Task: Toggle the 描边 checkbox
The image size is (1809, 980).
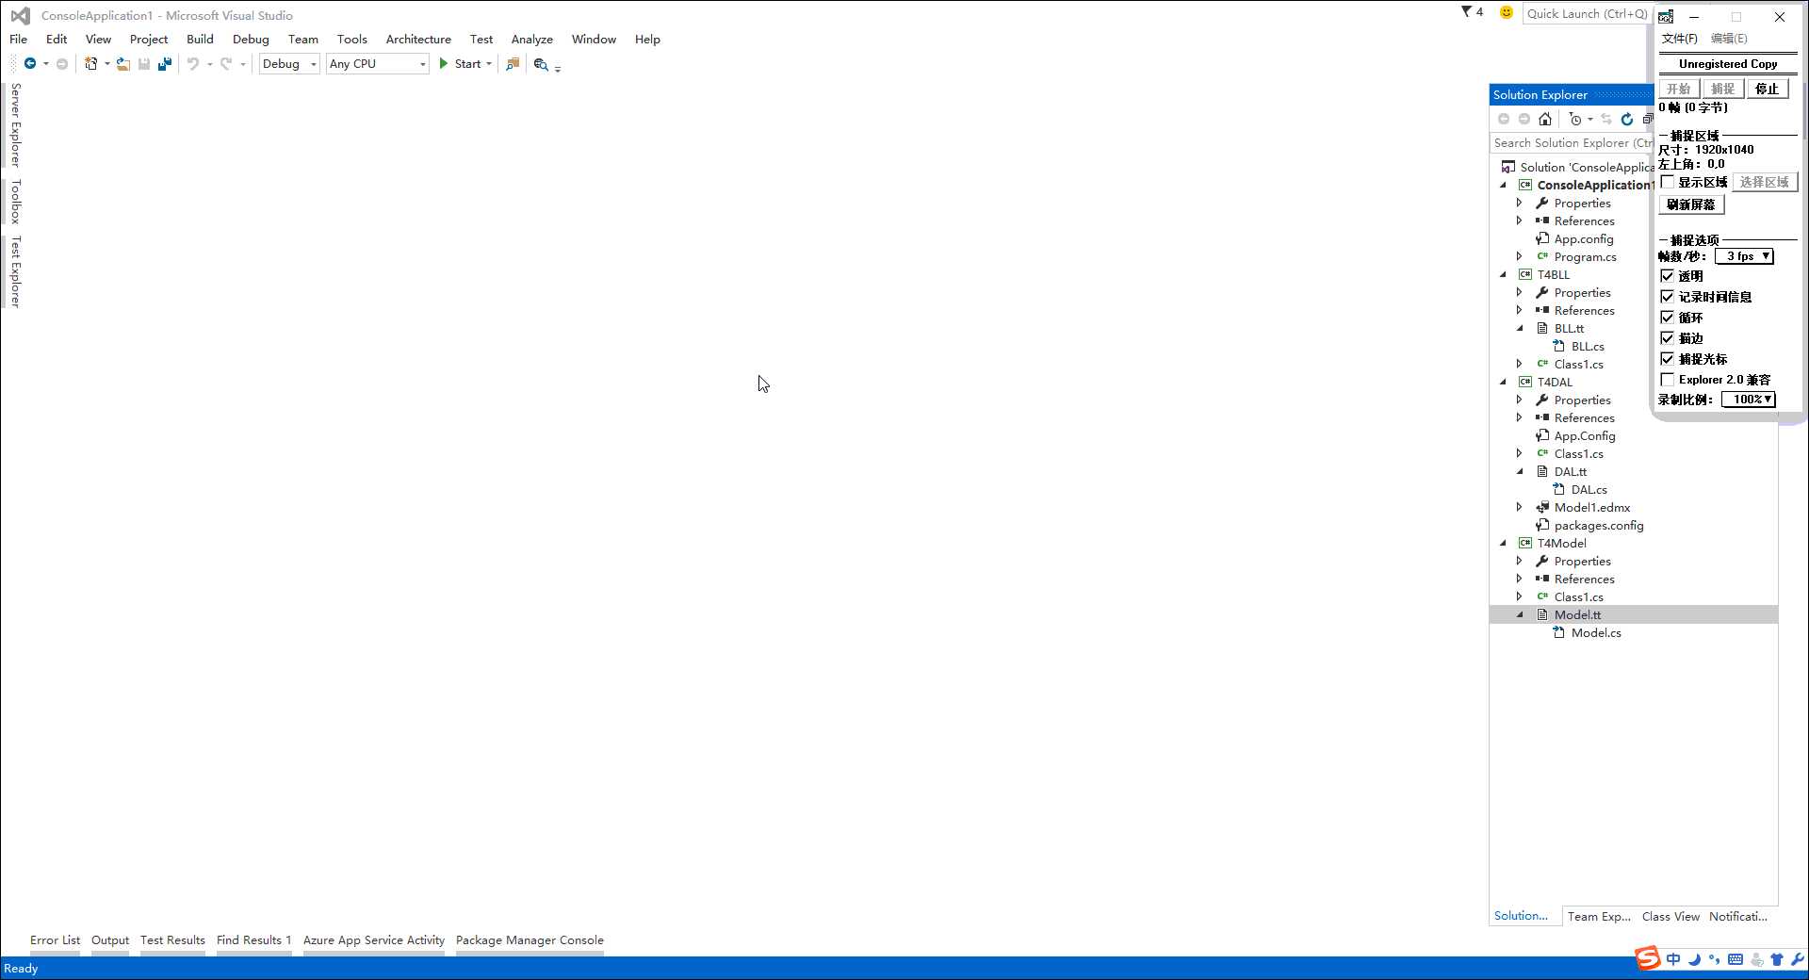Action: tap(1668, 338)
